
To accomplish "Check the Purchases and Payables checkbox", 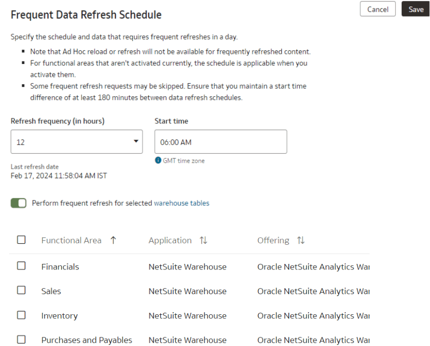I will (21, 339).
